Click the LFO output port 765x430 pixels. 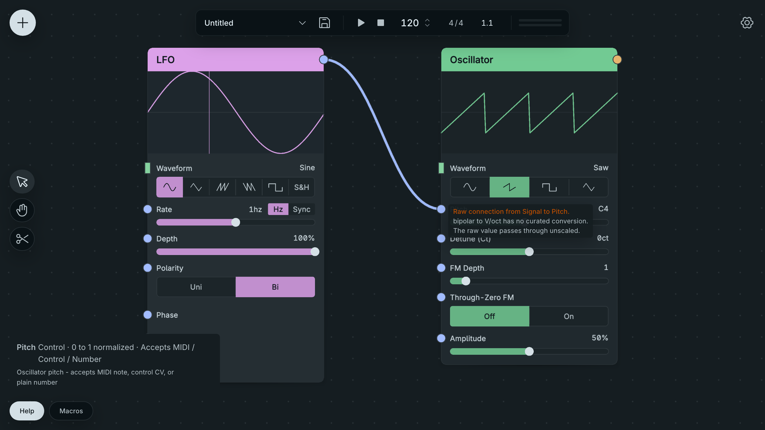324,60
